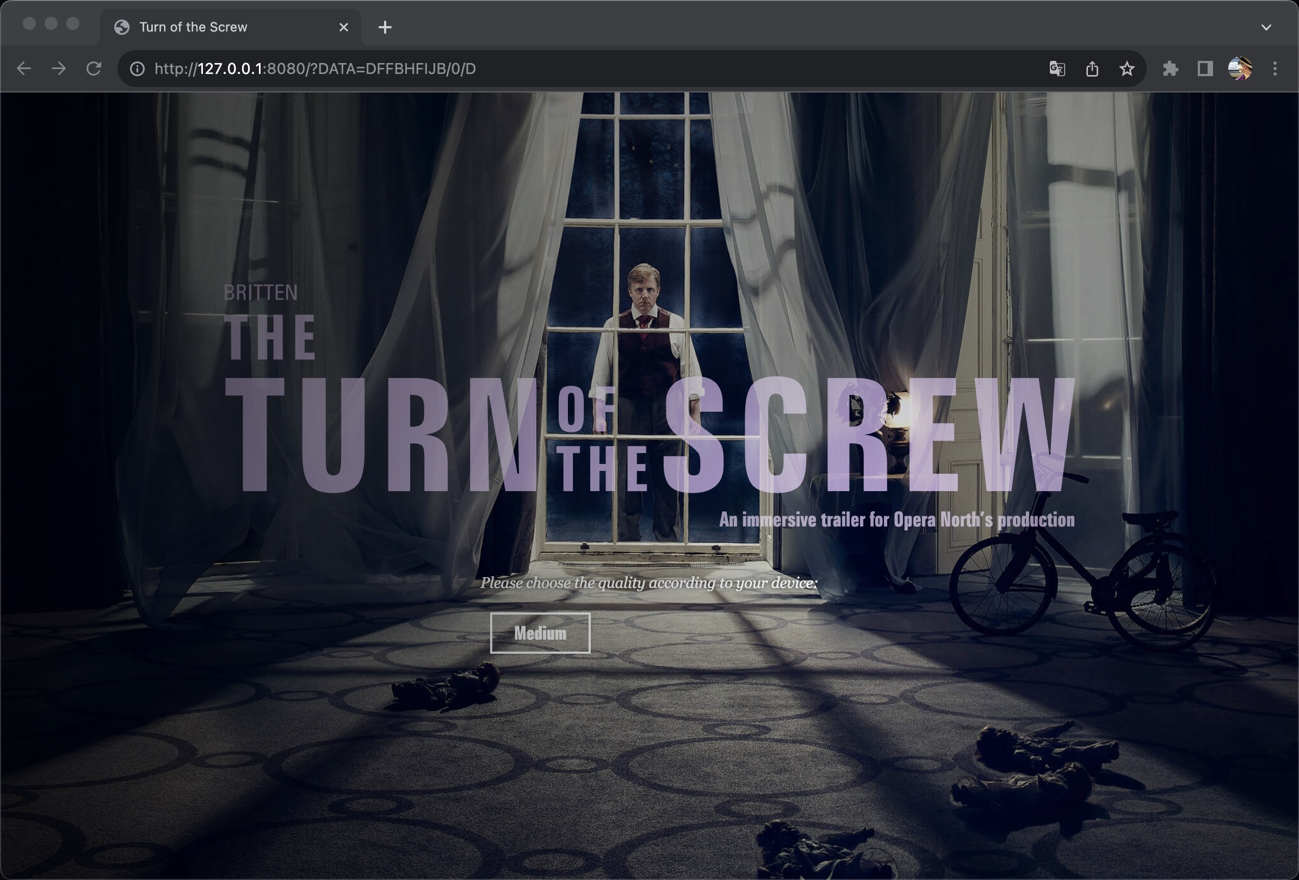Toggle the browser side panel

(x=1204, y=69)
